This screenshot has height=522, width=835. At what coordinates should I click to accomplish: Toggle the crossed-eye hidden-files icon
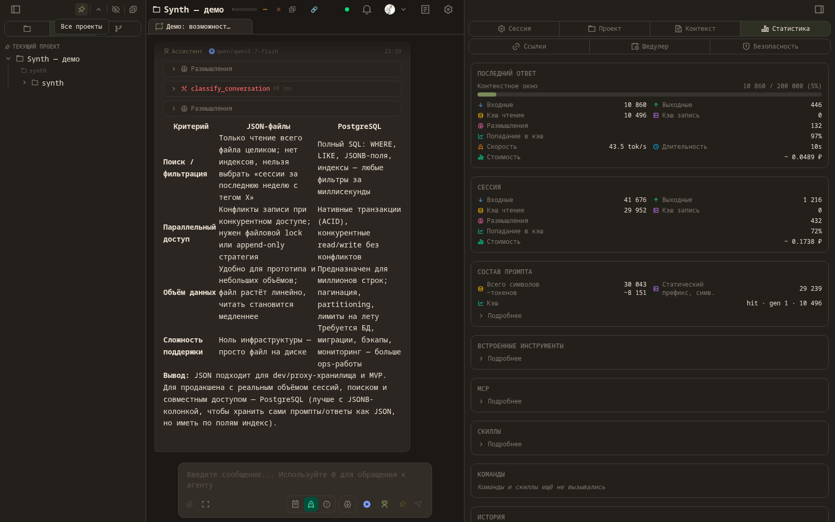(116, 9)
